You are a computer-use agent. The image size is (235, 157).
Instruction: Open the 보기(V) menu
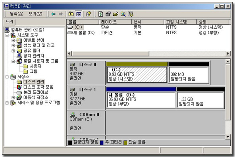(x=35, y=14)
